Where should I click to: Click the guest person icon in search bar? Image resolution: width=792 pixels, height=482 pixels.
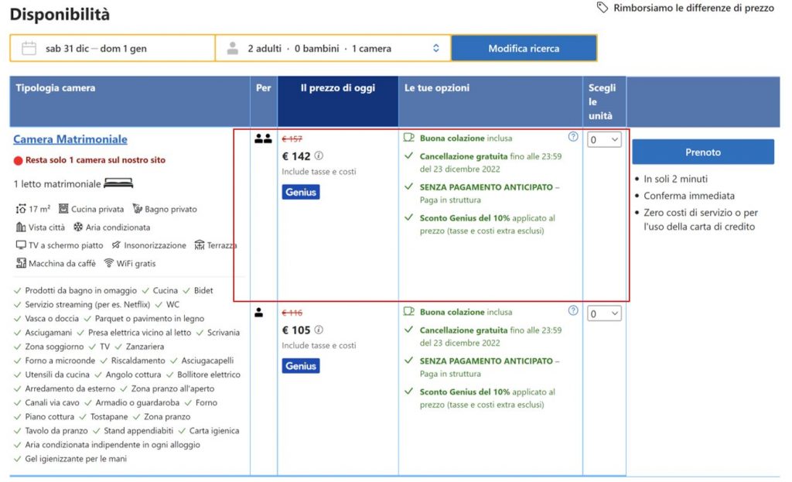pos(232,48)
